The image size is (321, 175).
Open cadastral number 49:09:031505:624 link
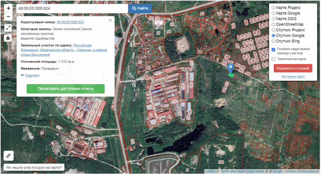[70, 22]
